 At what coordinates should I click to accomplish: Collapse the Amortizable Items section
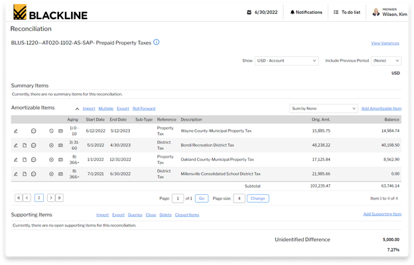tap(77, 108)
